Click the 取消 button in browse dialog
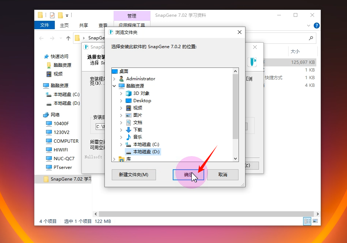The image size is (347, 243). click(x=223, y=175)
